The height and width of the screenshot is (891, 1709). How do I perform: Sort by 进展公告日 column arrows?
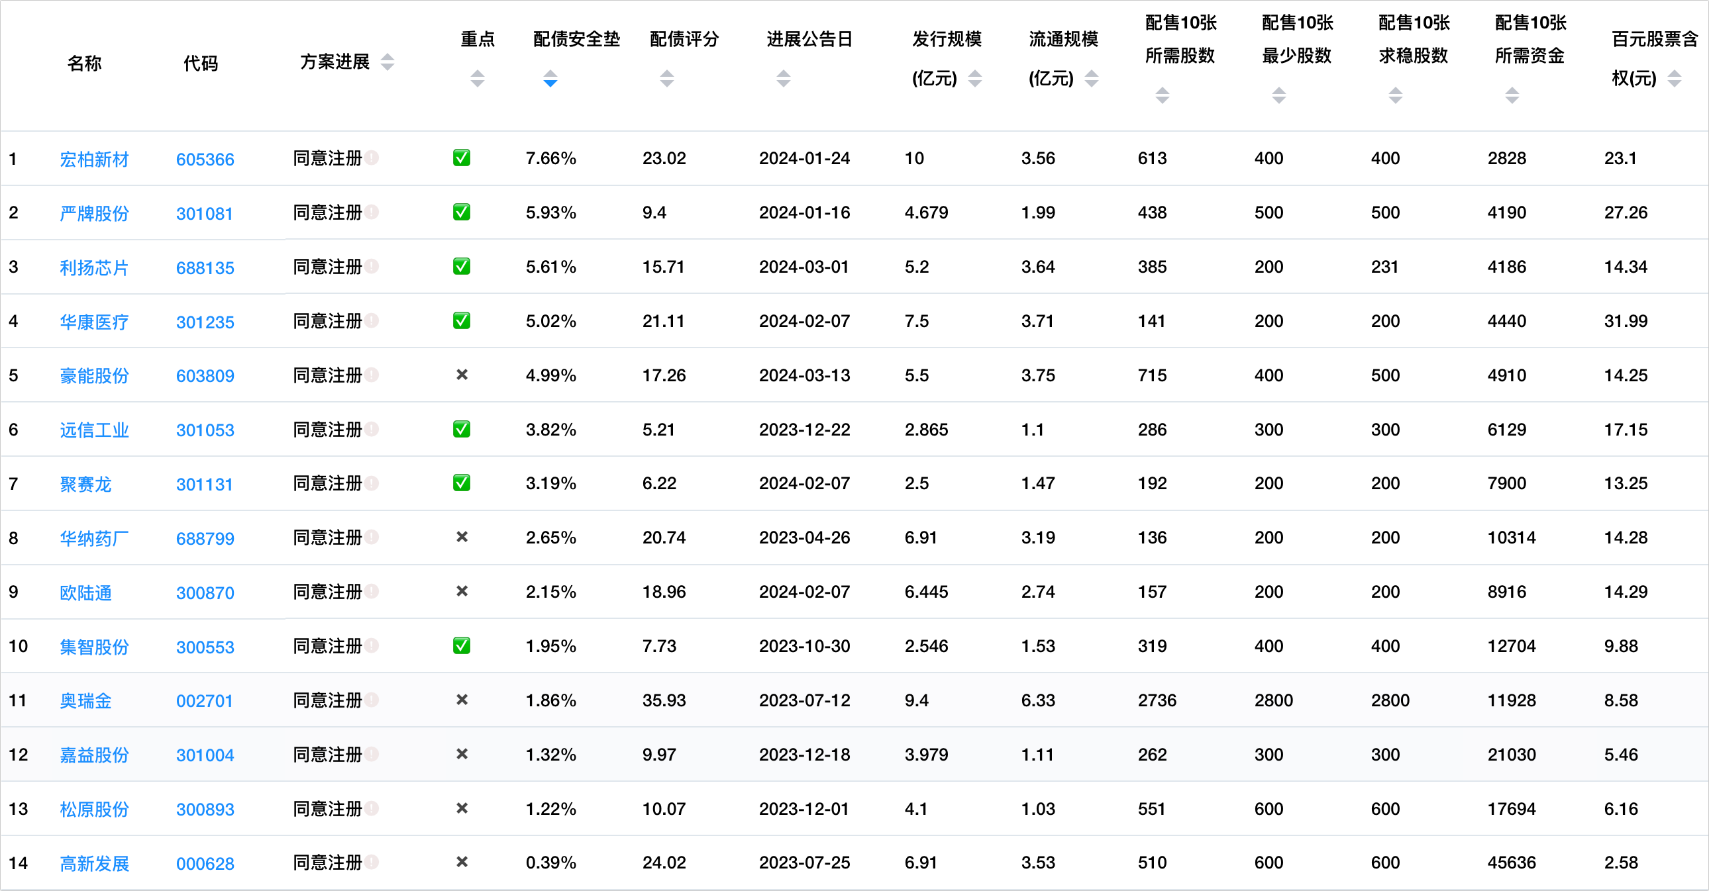click(x=784, y=78)
